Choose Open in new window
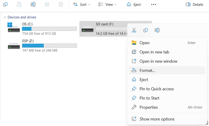The width and height of the screenshot is (209, 126). click(x=167, y=61)
